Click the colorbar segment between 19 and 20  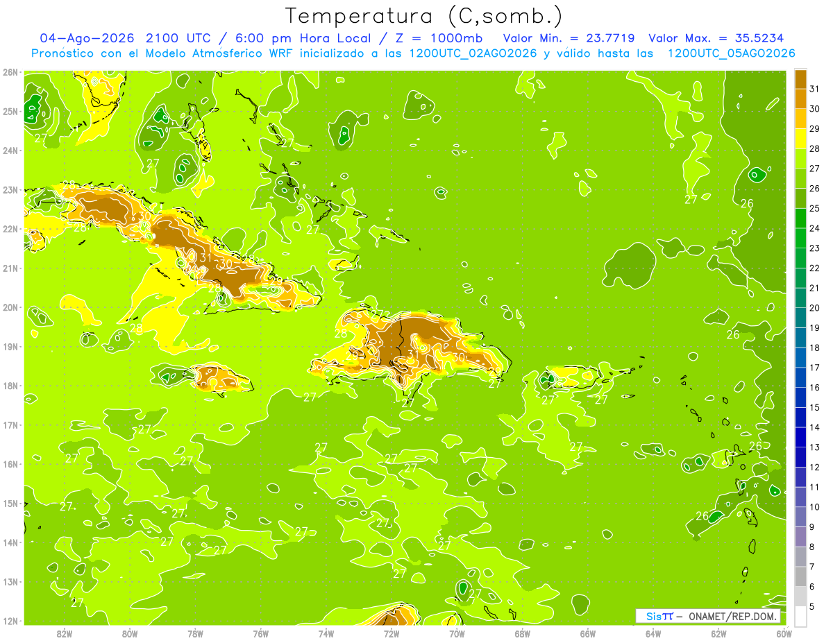(800, 318)
